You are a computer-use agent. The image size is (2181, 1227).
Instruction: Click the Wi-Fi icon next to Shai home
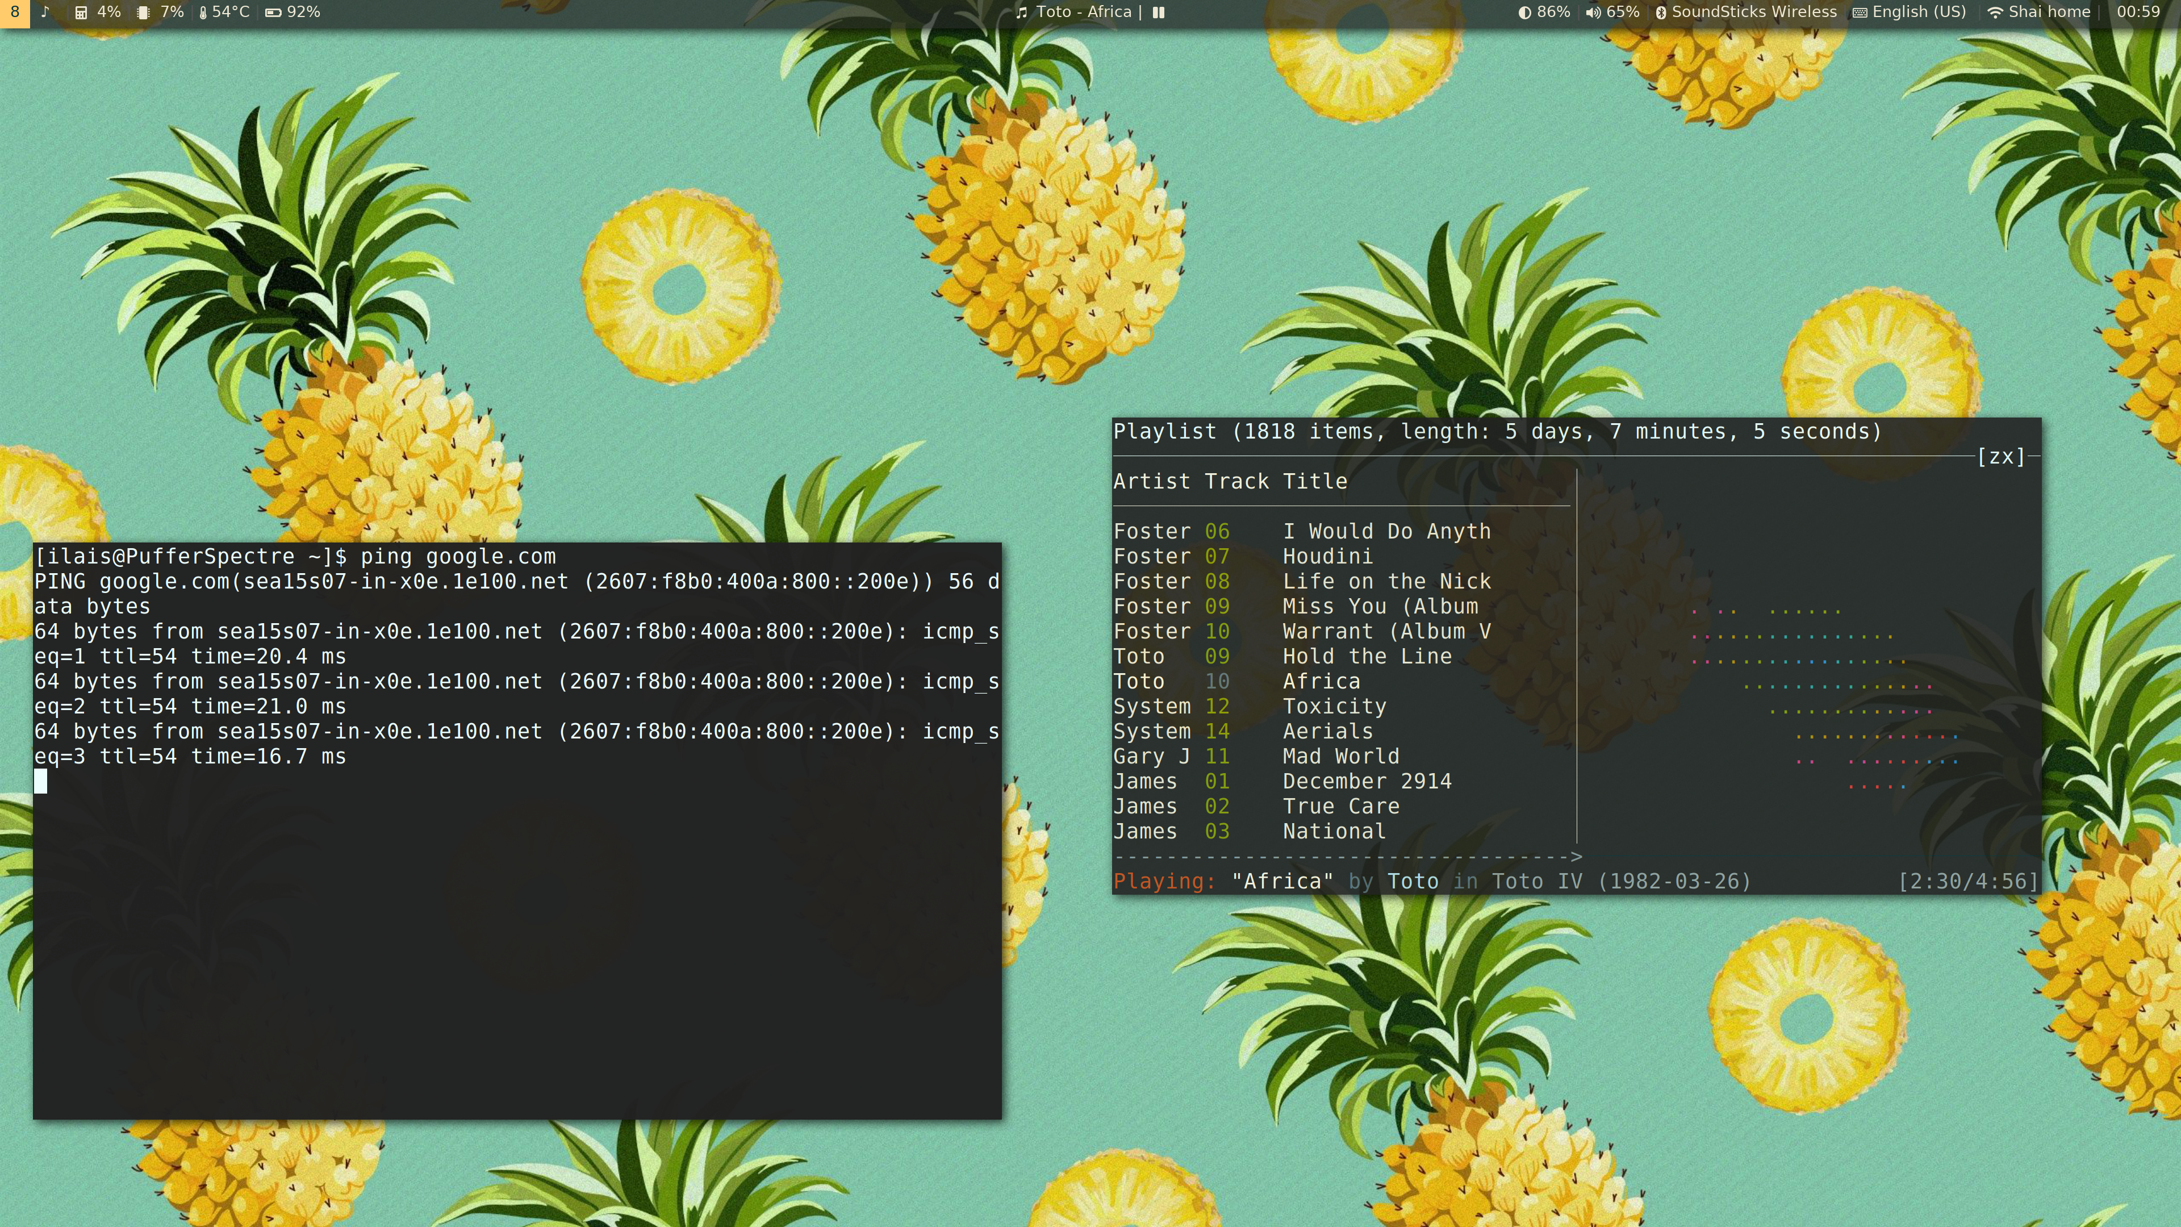(x=1995, y=12)
